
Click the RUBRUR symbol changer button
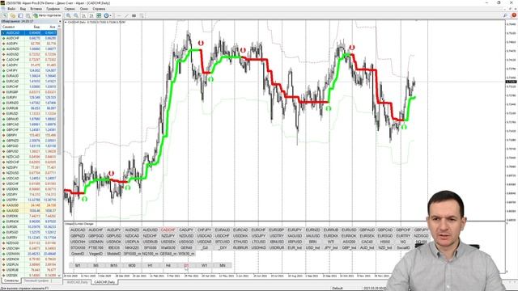pos(240,248)
